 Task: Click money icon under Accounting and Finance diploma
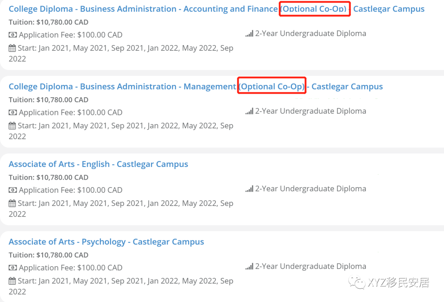(13, 35)
